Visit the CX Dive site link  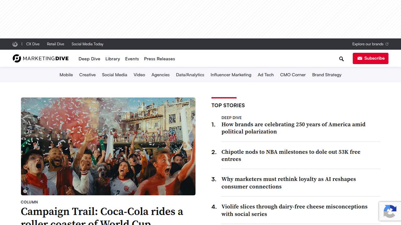(x=33, y=44)
